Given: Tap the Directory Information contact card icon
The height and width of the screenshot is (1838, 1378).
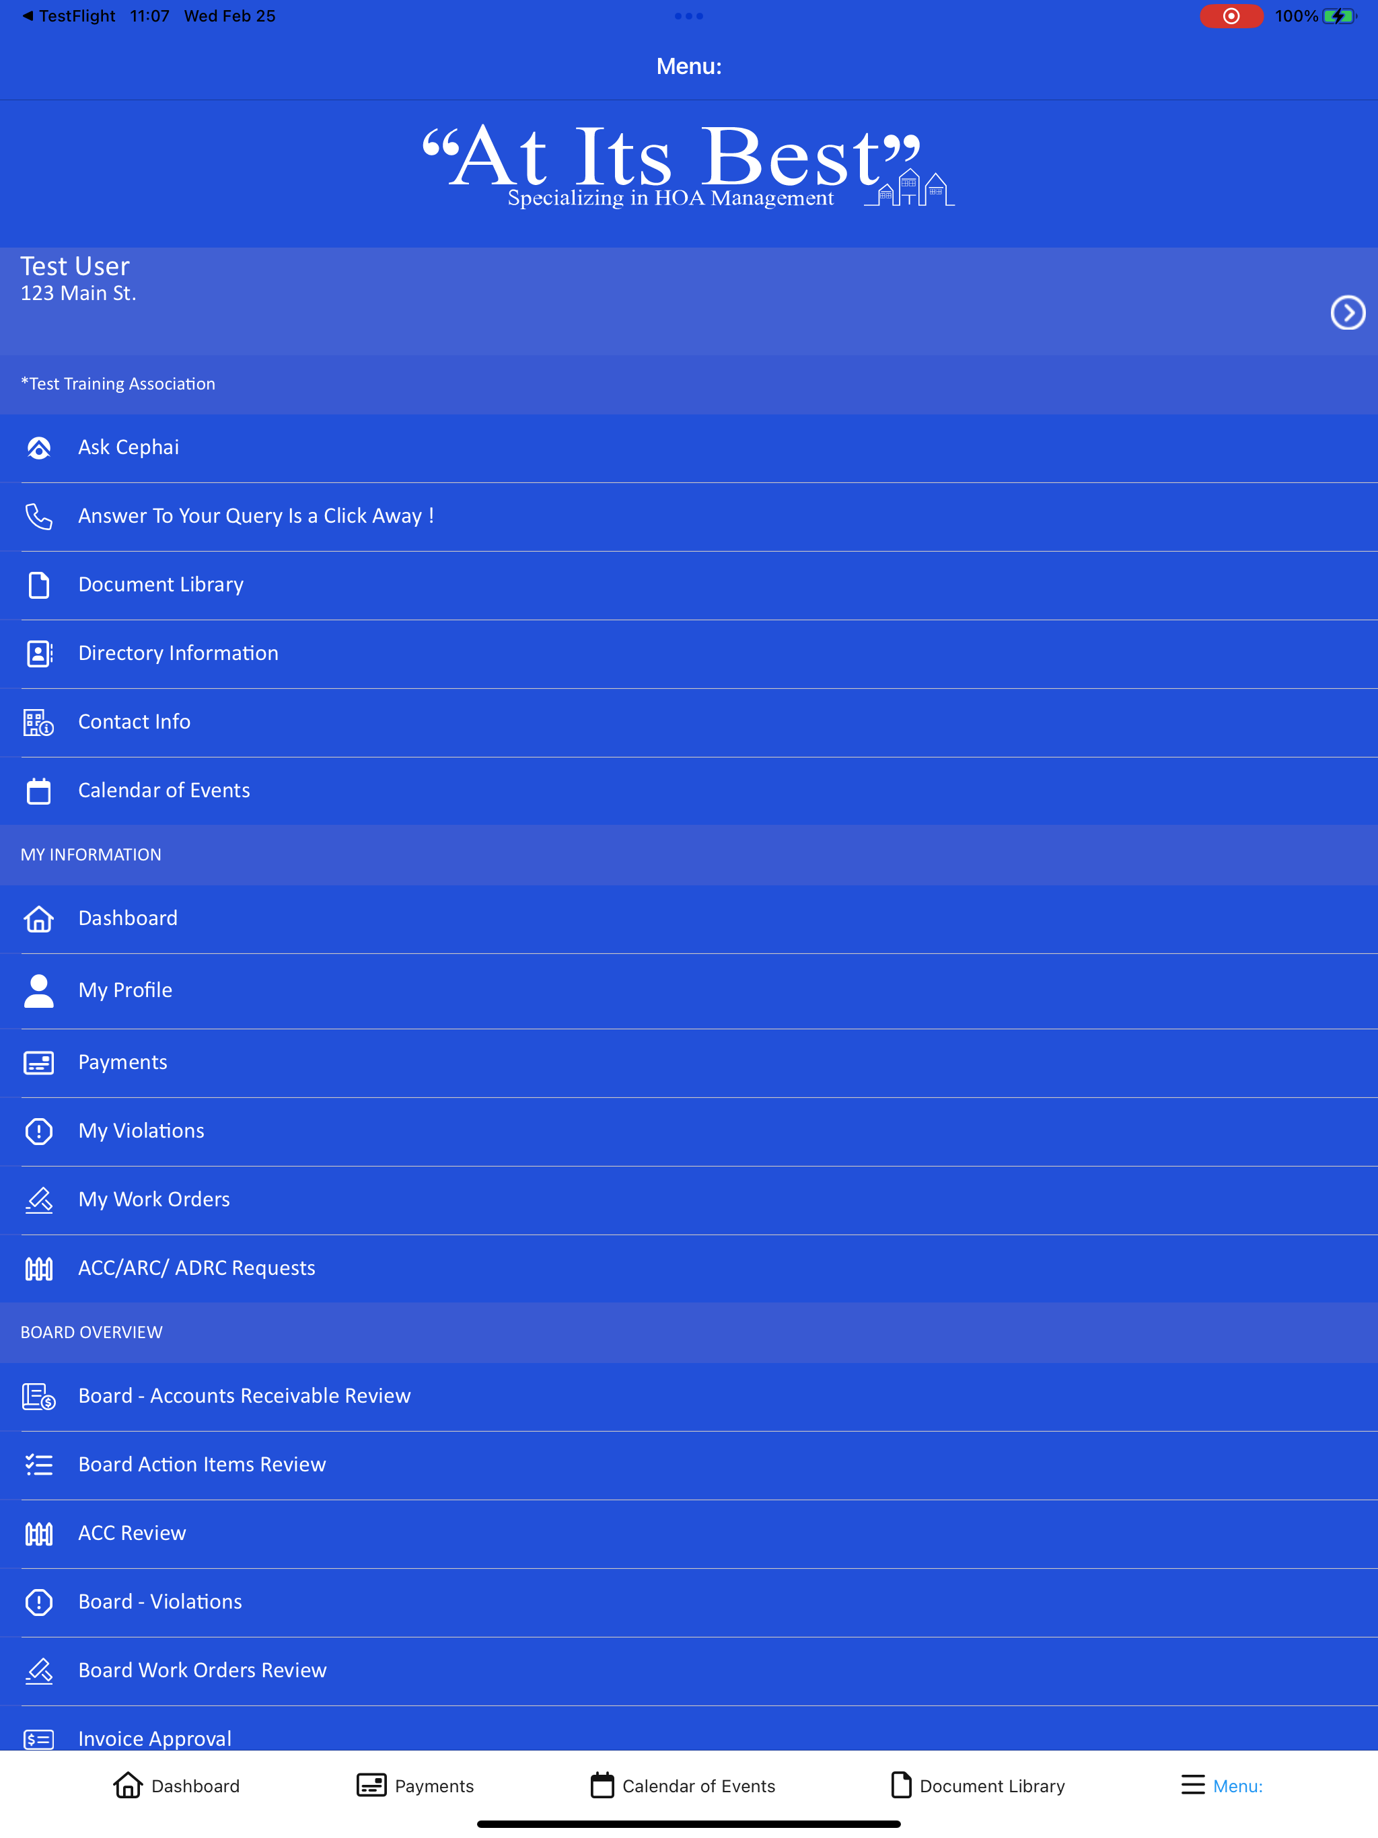Looking at the screenshot, I should [38, 653].
